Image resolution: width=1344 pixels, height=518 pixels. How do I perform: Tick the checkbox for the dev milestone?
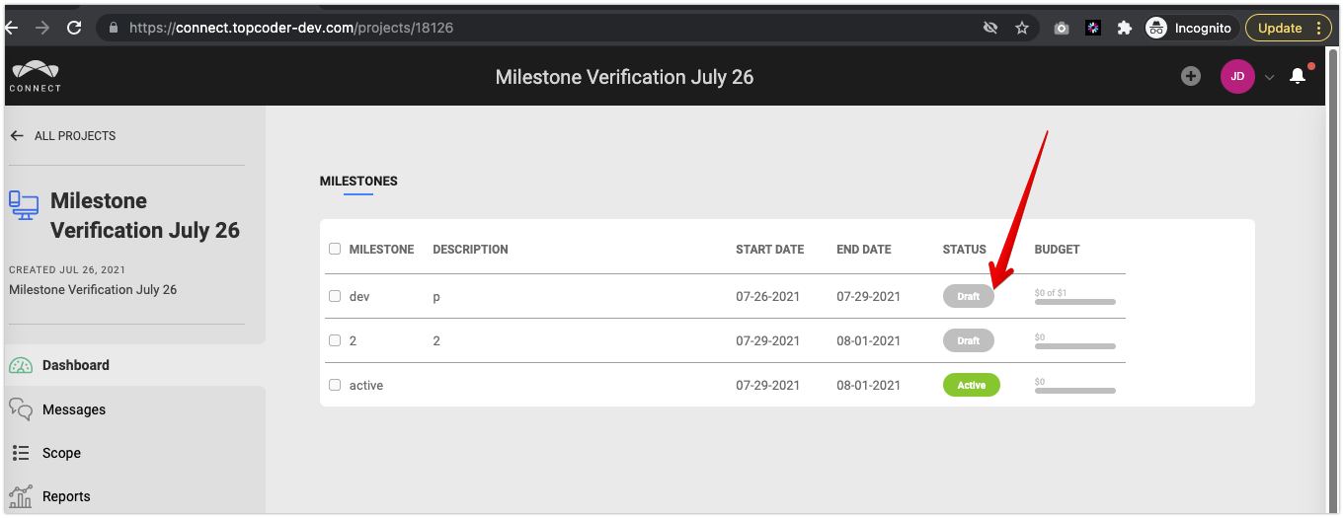[335, 296]
